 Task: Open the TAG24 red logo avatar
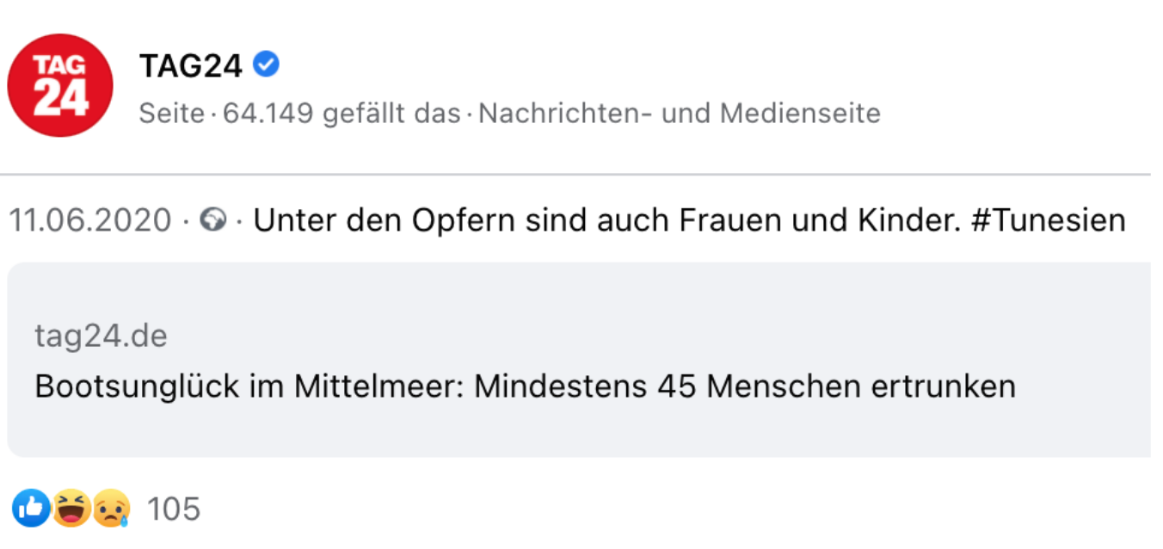pyautogui.click(x=60, y=85)
